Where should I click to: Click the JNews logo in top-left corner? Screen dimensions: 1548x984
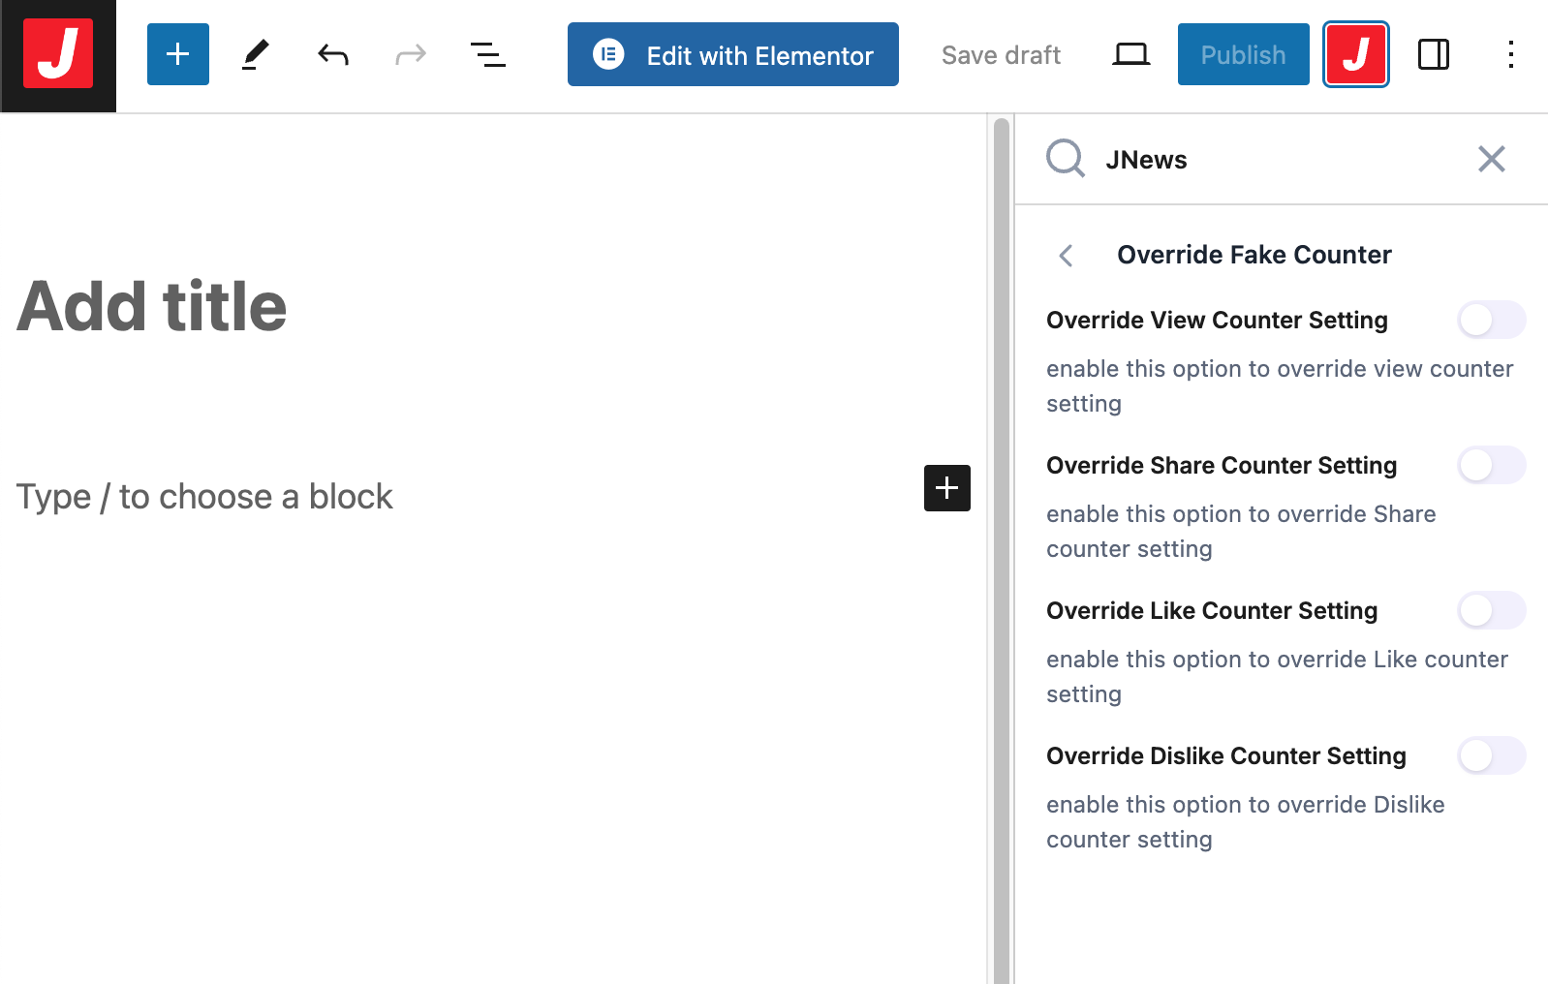pos(58,55)
